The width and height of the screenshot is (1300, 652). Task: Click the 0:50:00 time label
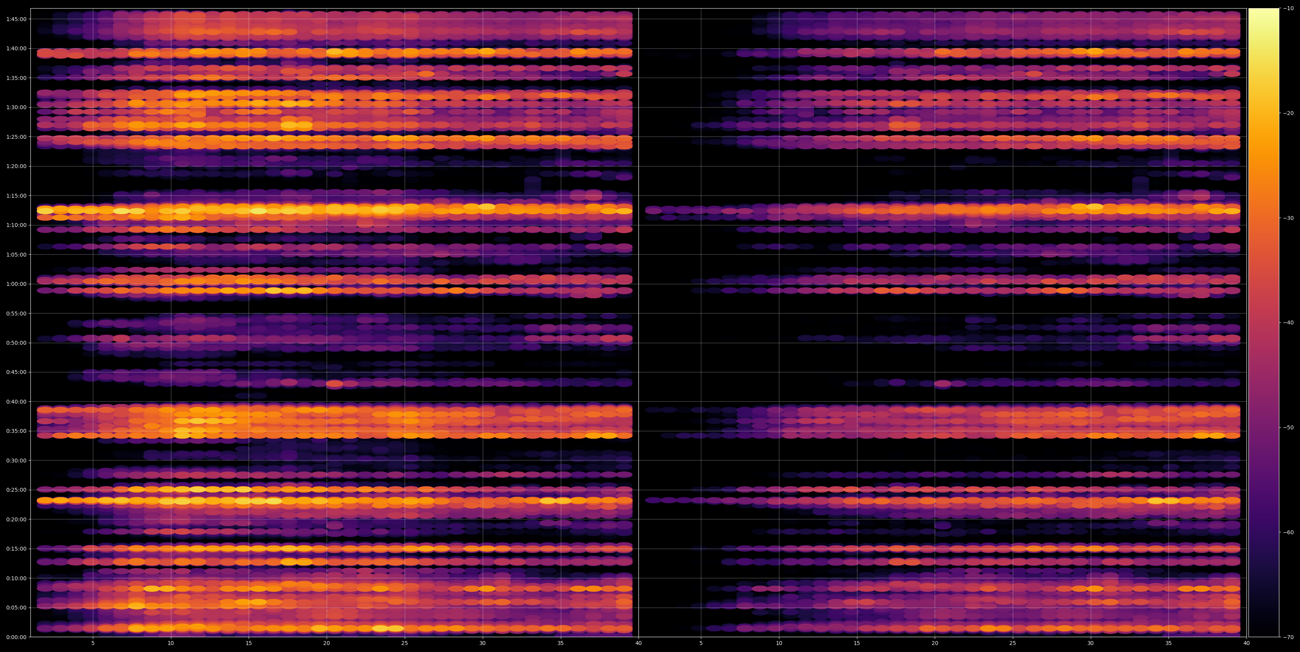(x=16, y=343)
